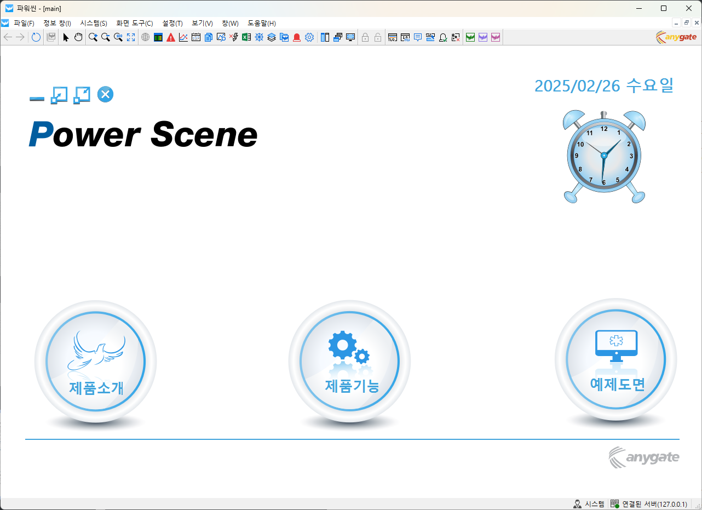Screen dimensions: 702x510
Task: Click the green Excel export icon
Action: (x=246, y=37)
